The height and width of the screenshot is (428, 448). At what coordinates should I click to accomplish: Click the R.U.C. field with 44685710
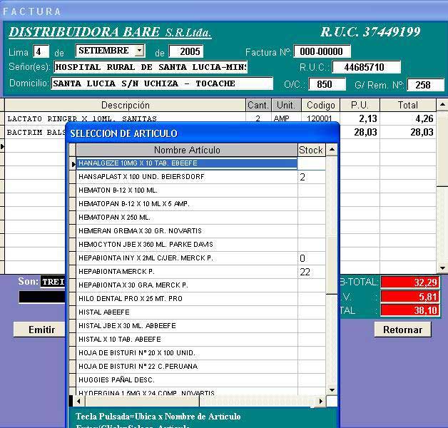click(367, 68)
